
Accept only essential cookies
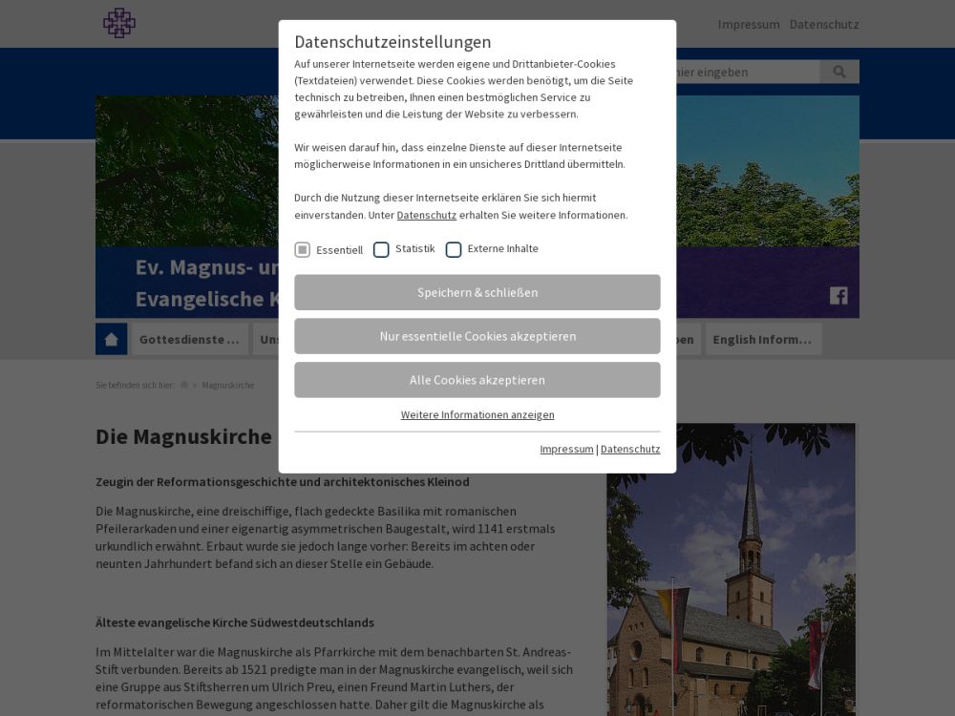tap(477, 336)
